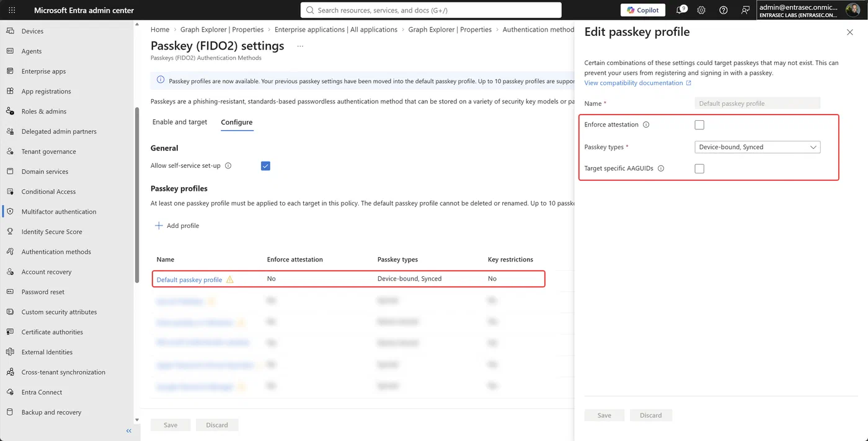Click Save button below profiles list
The width and height of the screenshot is (868, 441).
(x=170, y=425)
